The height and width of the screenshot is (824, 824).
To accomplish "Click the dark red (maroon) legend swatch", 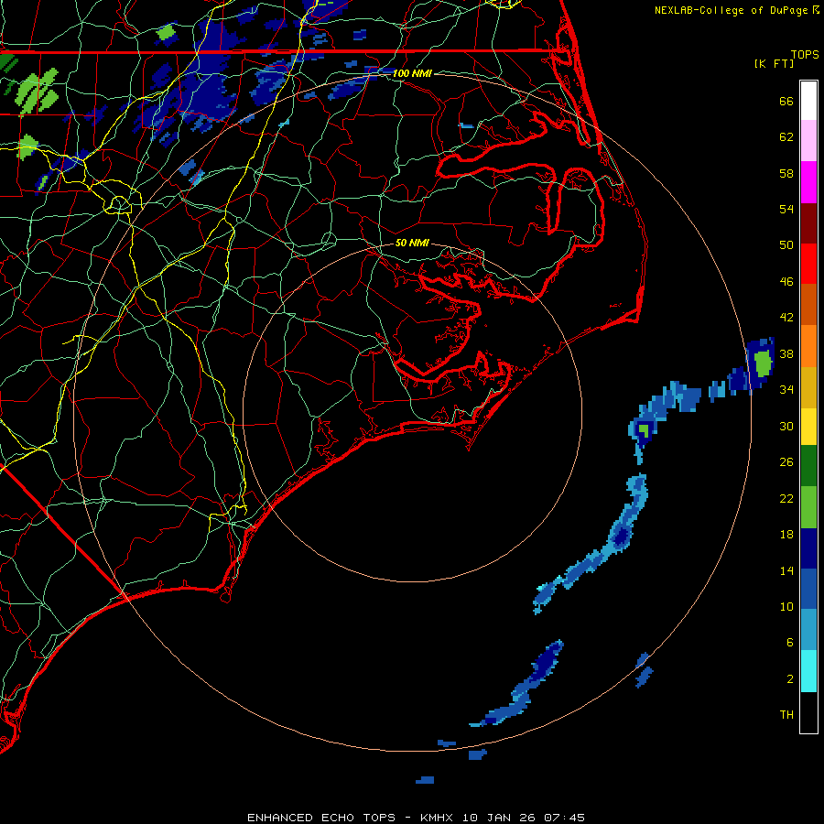I will coord(808,222).
